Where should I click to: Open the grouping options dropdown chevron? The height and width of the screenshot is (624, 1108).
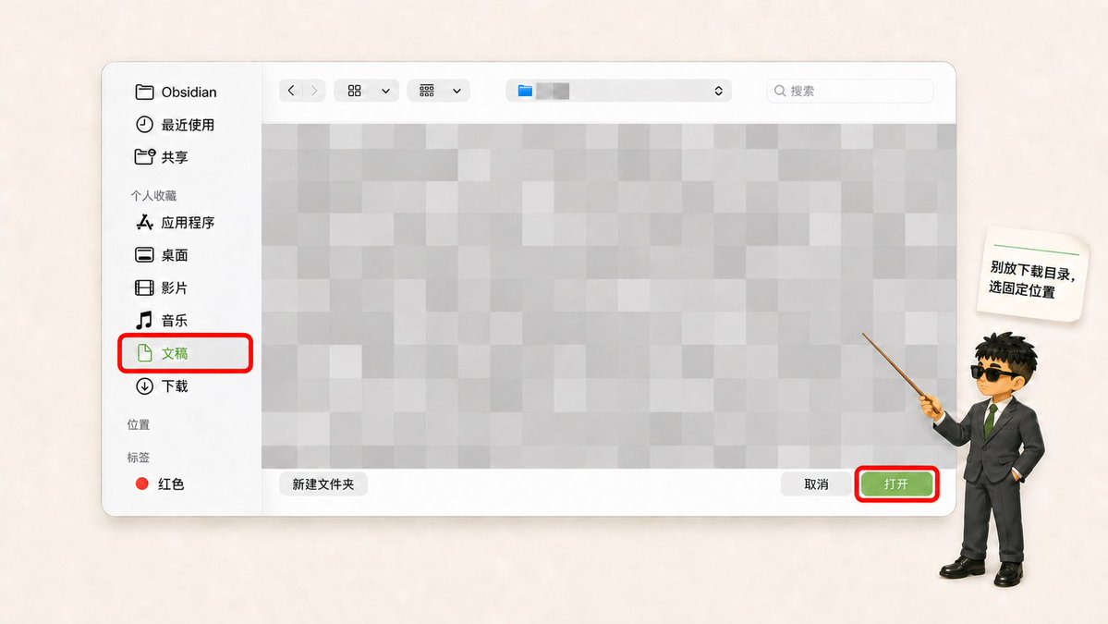(457, 92)
